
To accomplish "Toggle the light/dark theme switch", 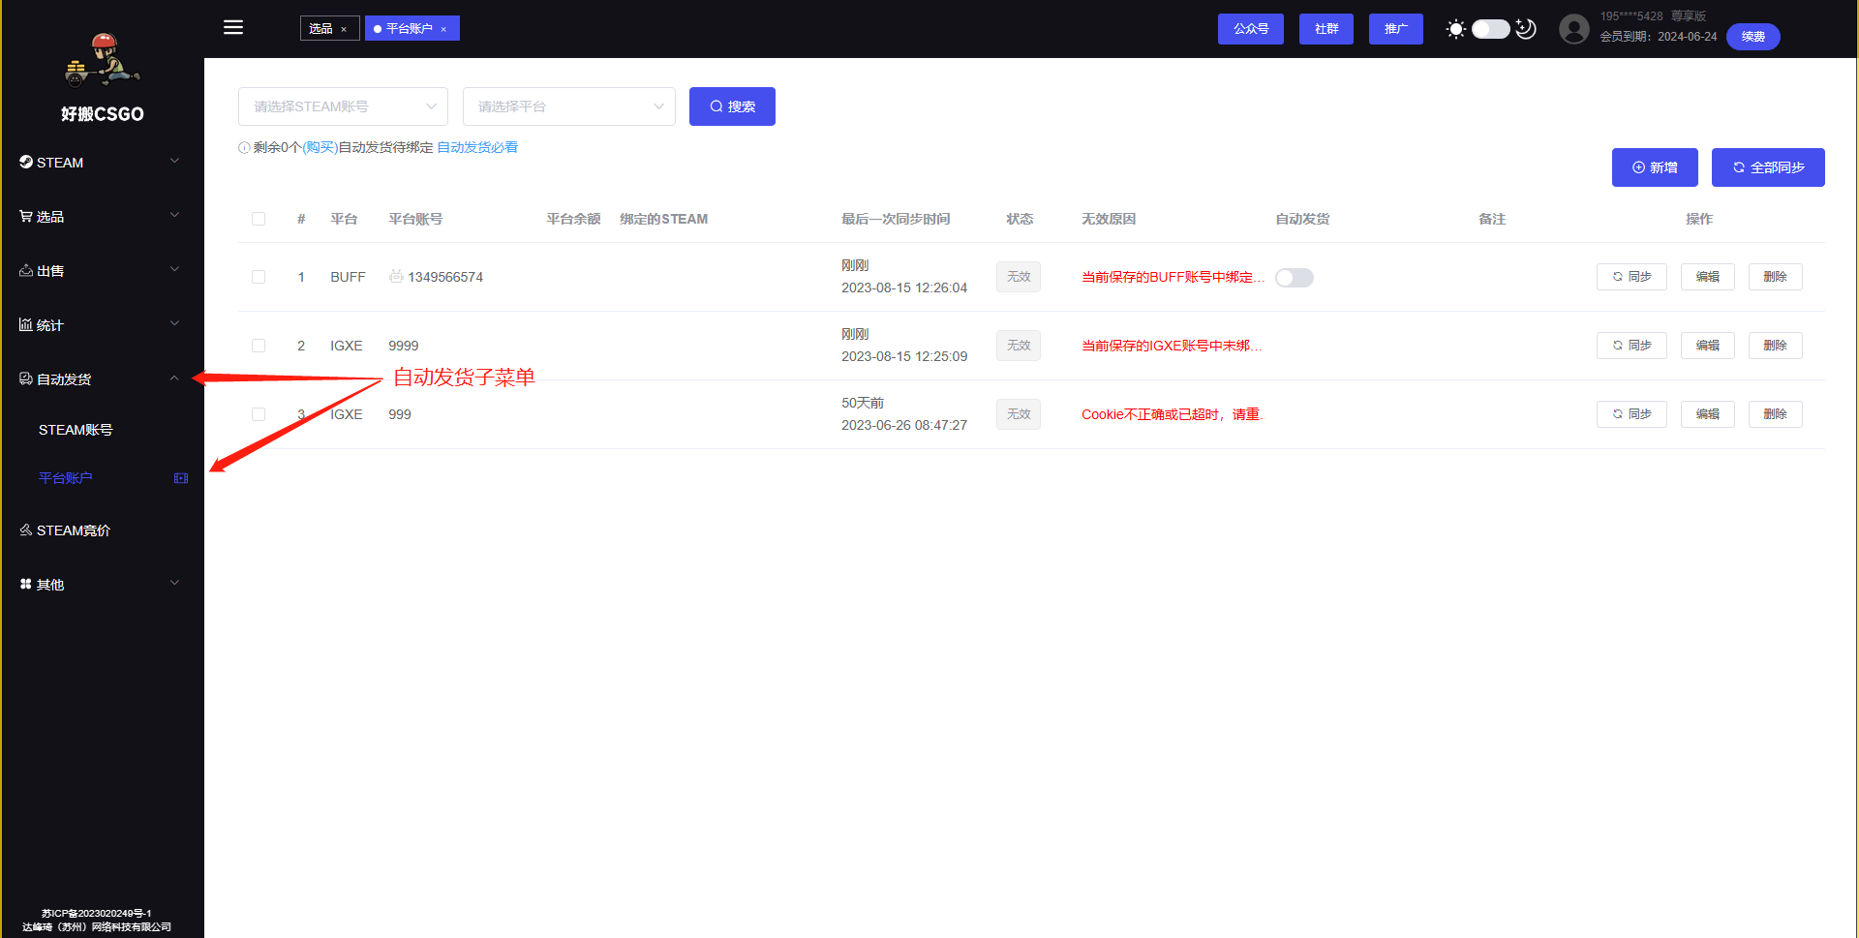I will (1490, 29).
